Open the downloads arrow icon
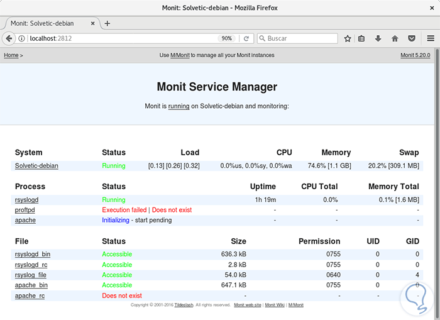This screenshot has height=320, width=440. pyautogui.click(x=378, y=38)
